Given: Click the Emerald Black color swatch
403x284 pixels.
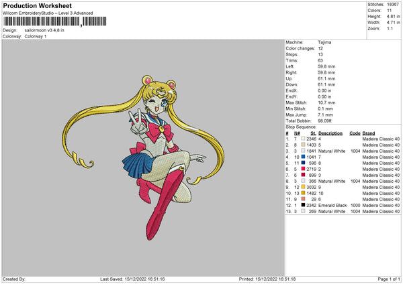Looking at the screenshot, I should [x=304, y=204].
